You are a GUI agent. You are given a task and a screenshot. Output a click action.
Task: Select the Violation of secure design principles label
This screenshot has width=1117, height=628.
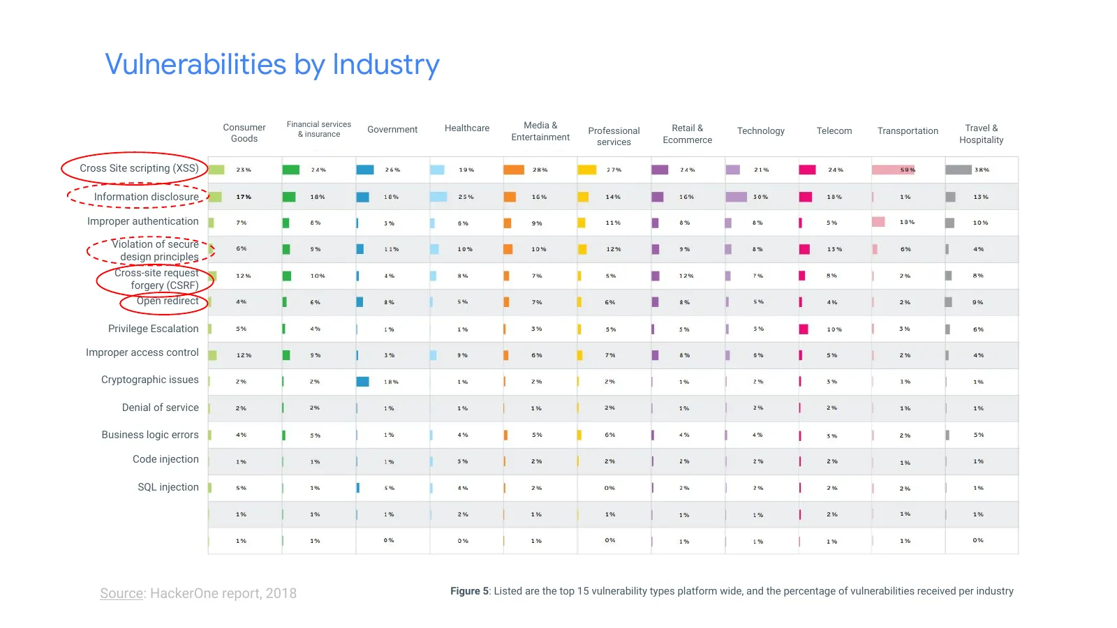point(155,251)
